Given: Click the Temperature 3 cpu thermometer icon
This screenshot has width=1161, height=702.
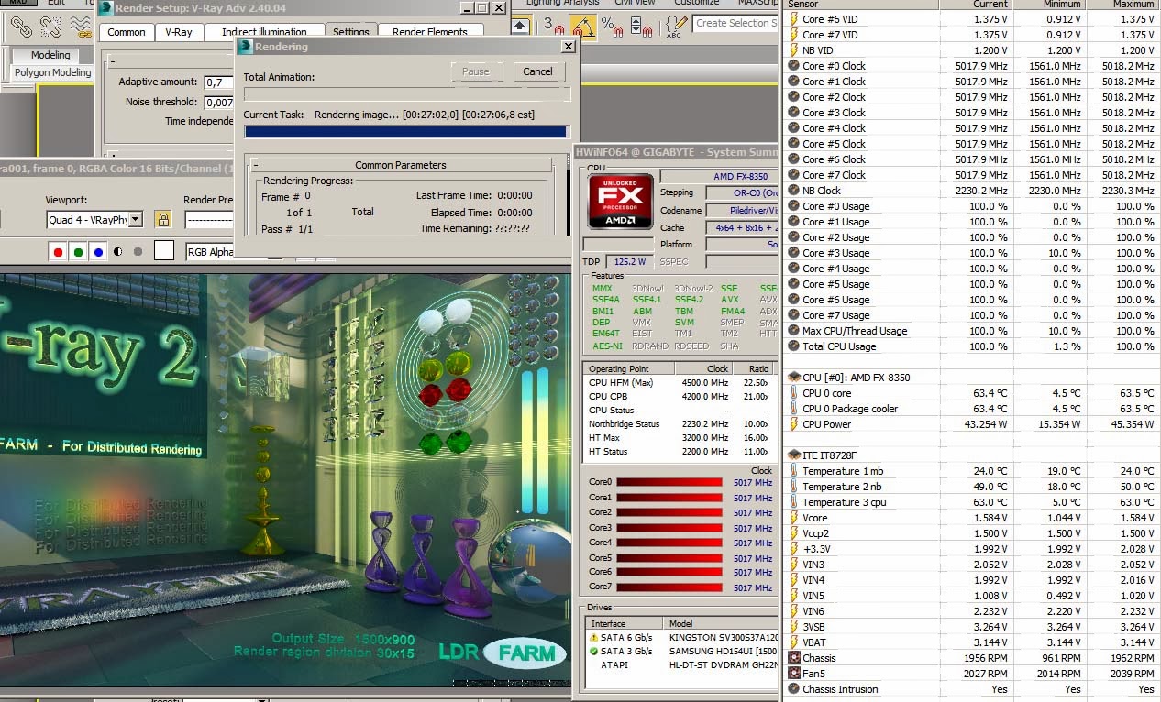Looking at the screenshot, I should tap(794, 502).
